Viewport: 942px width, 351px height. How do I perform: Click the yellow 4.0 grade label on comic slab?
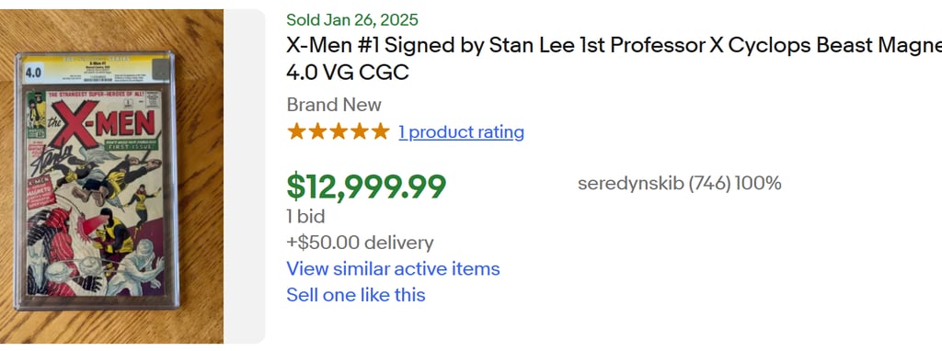pos(32,74)
